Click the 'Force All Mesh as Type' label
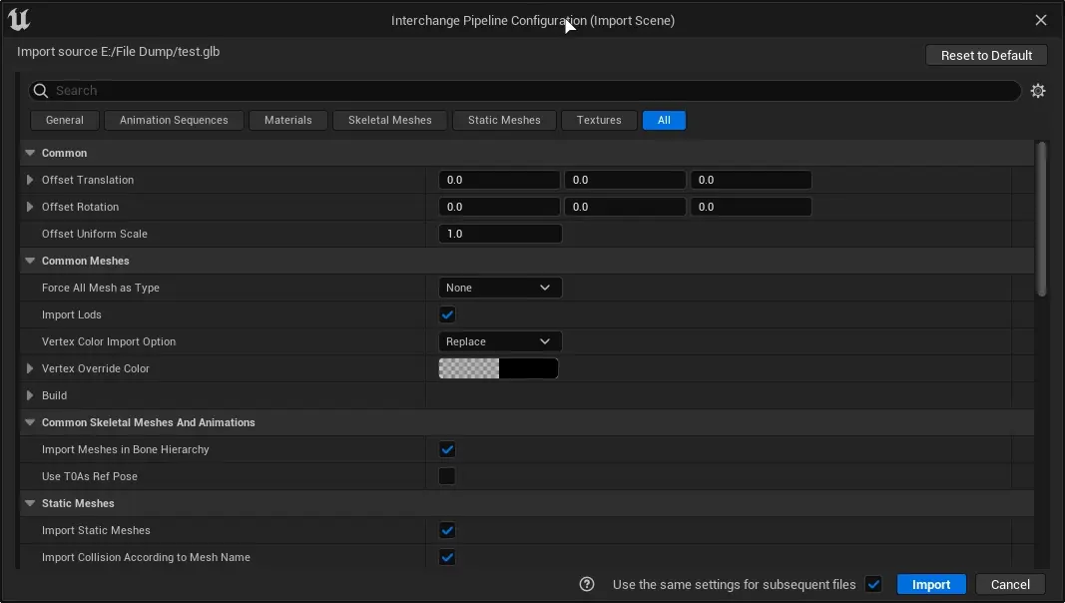The width and height of the screenshot is (1065, 603). tap(101, 288)
